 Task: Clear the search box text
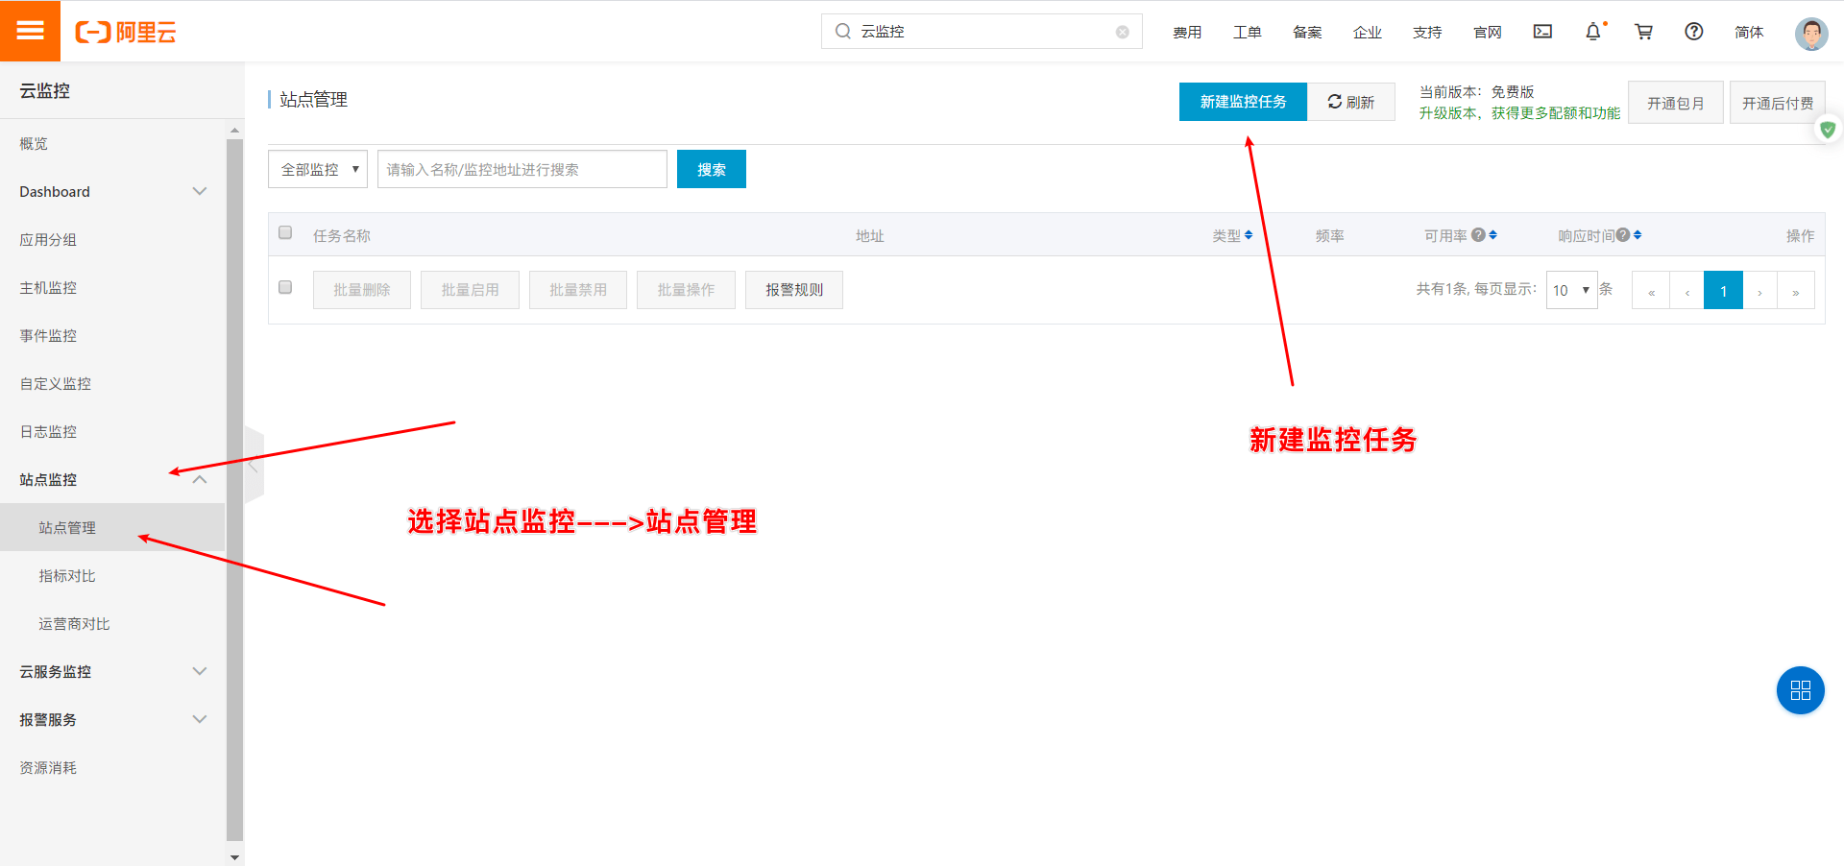point(1122,32)
